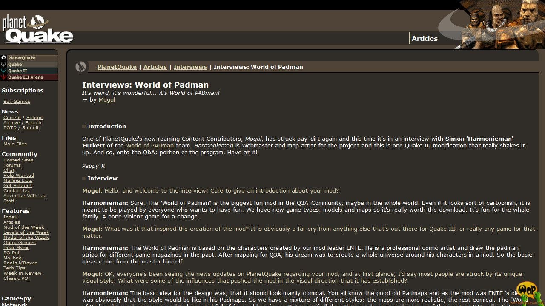
Task: Open Contact Us link
Action: point(16,190)
